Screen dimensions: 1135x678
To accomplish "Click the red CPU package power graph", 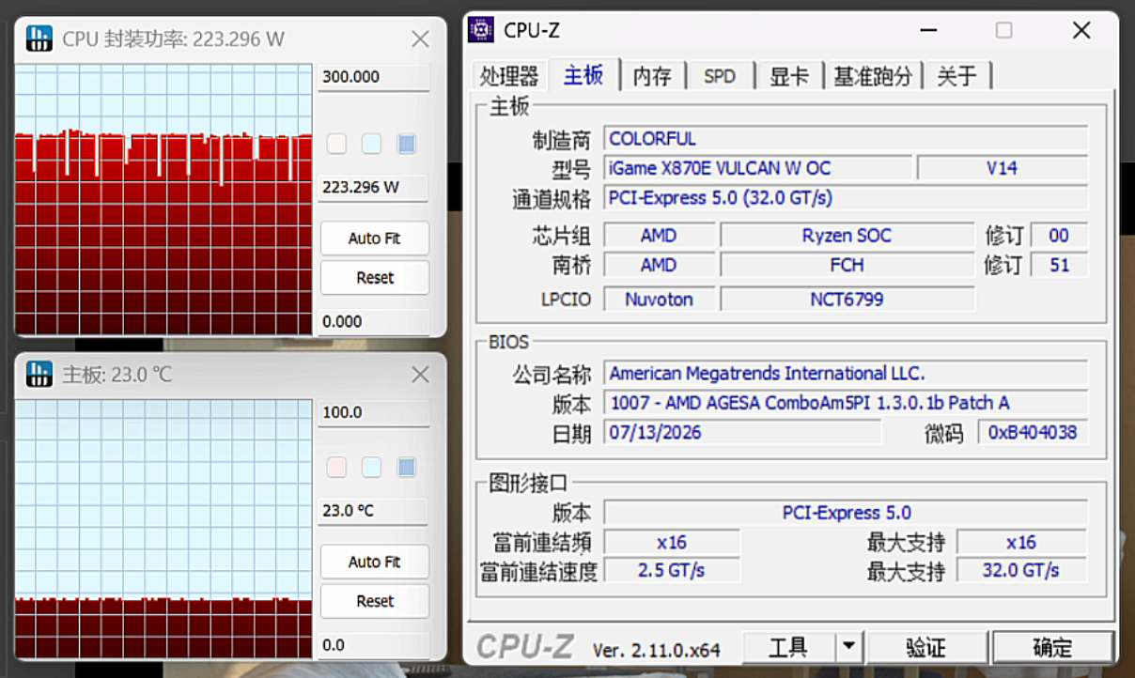I will click(163, 199).
